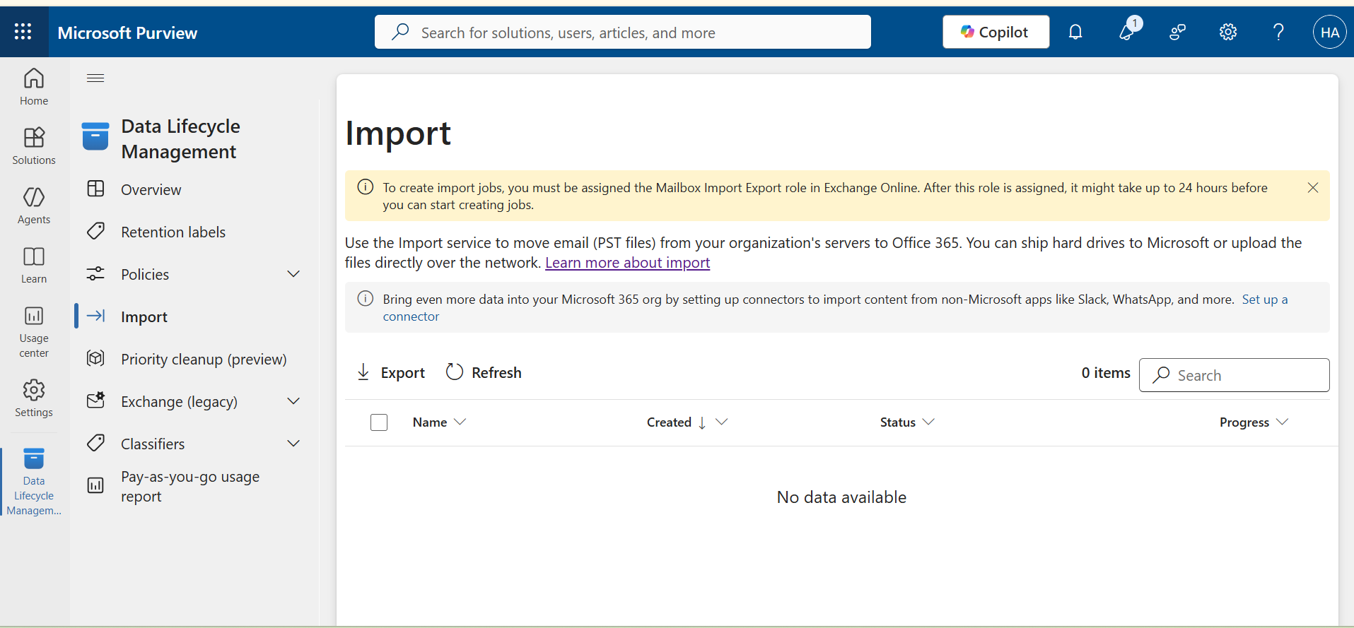Open the Created column dropdown chevron

(721, 422)
